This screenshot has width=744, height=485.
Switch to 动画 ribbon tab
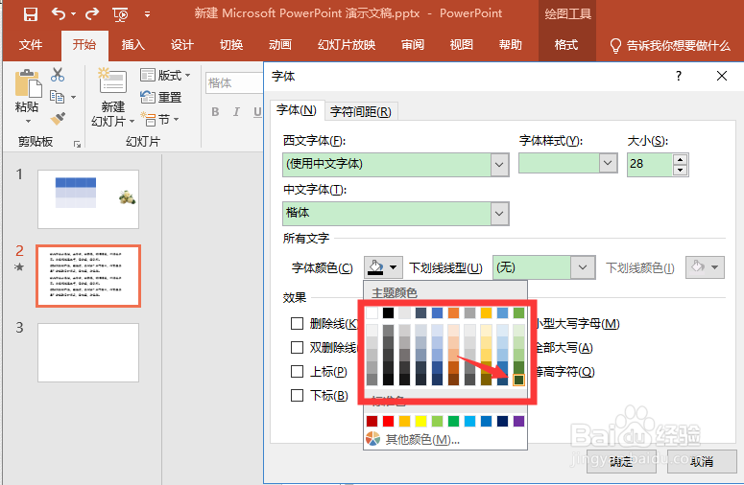(x=280, y=45)
